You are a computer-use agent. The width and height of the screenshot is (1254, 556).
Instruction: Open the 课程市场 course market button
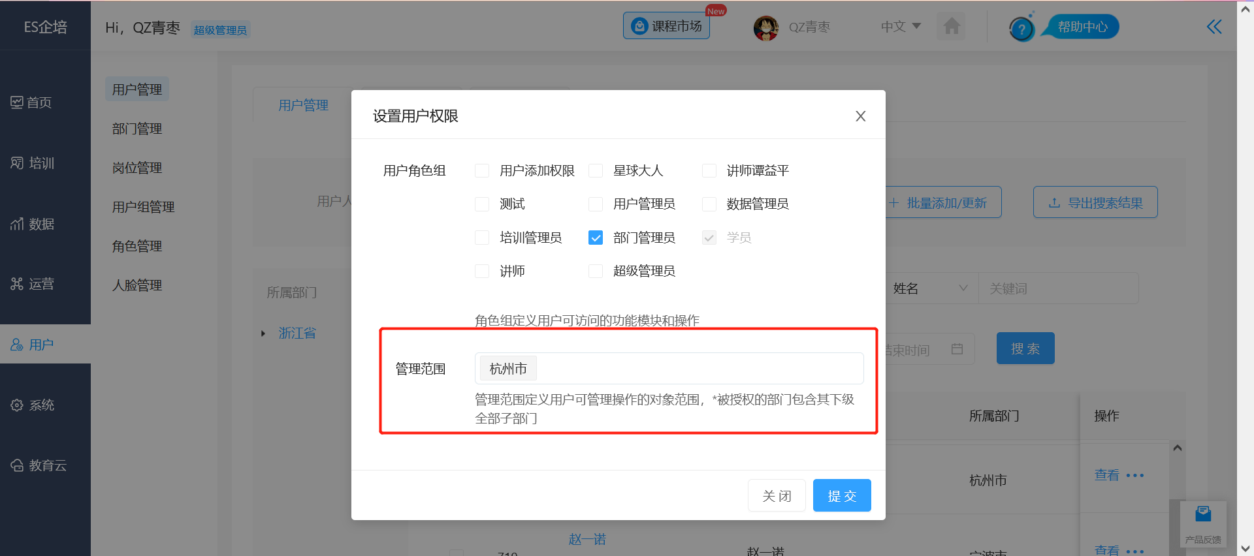pos(666,26)
